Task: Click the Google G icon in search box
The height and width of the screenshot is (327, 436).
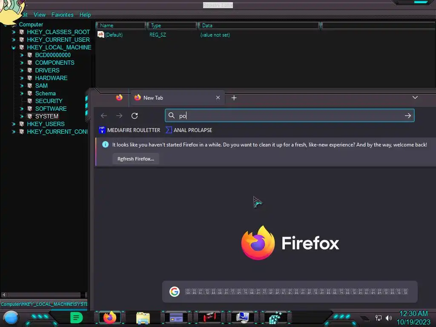Action: click(x=175, y=292)
